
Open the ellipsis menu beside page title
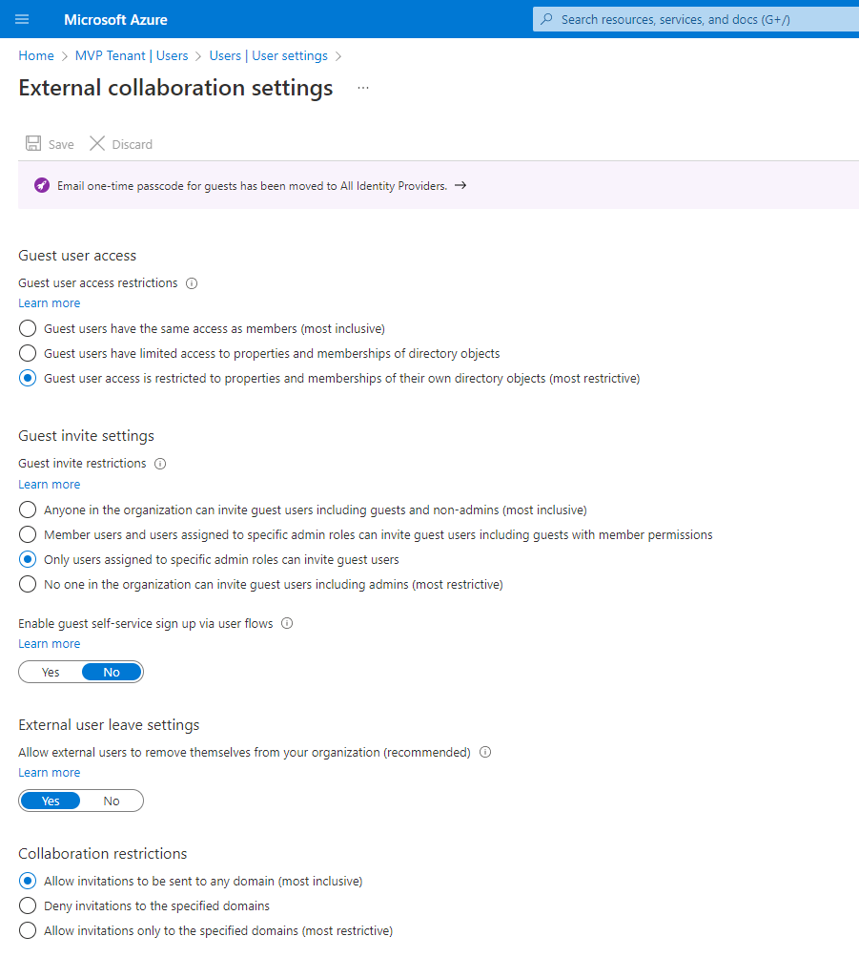[x=360, y=88]
